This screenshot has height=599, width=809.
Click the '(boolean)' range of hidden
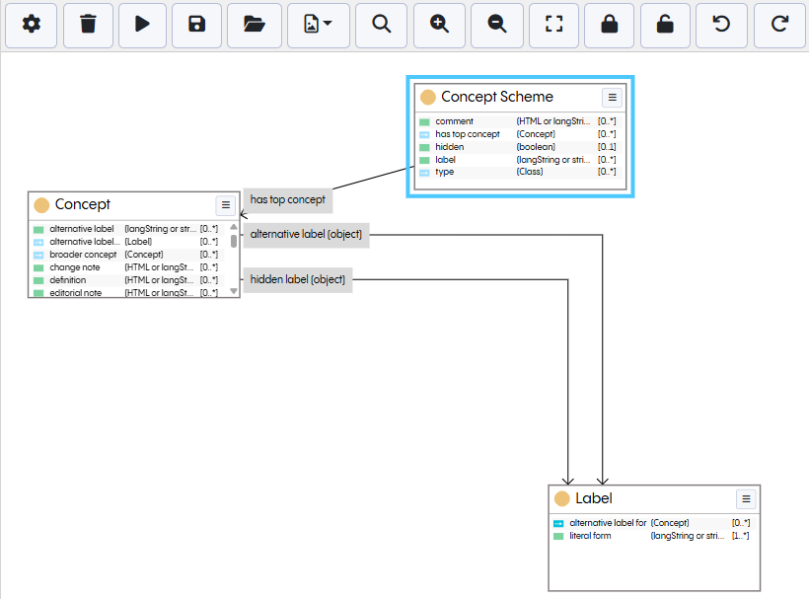pos(536,147)
